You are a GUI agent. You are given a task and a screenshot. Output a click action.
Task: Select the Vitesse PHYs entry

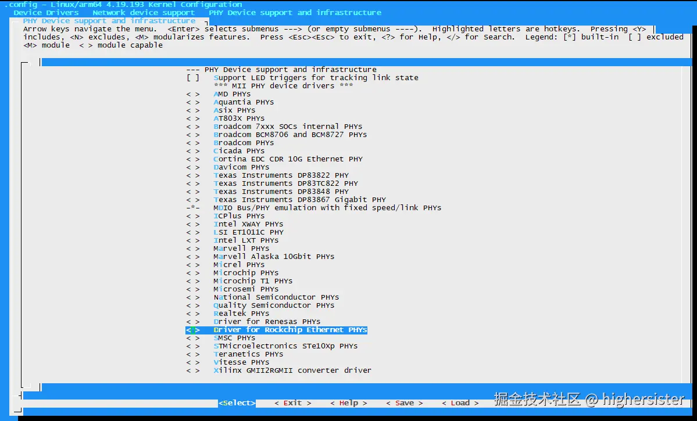(228, 363)
